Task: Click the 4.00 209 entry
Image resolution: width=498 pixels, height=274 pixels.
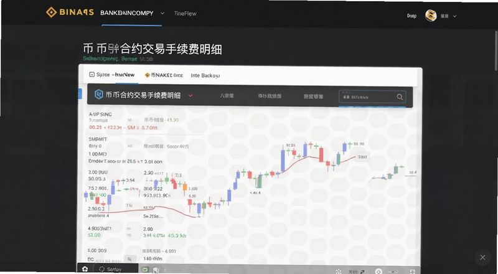Action: coord(97,250)
